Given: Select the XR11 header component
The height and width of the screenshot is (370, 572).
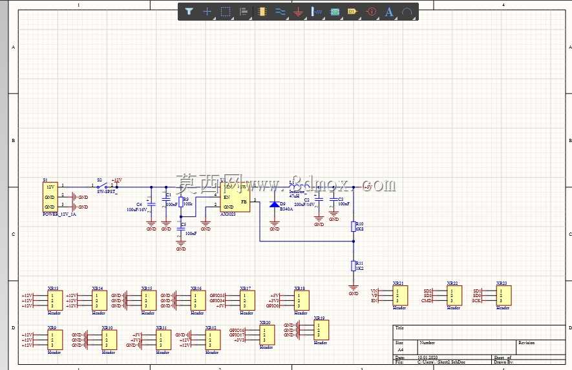Looking at the screenshot, I should point(164,340).
